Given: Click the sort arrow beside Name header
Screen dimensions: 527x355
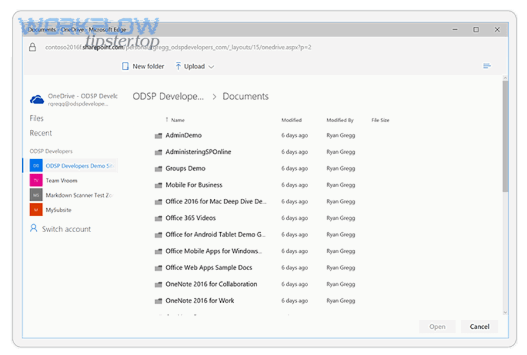Looking at the screenshot, I should click(x=167, y=120).
